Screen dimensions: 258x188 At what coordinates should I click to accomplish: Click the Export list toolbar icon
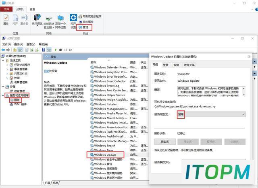(x=37, y=50)
